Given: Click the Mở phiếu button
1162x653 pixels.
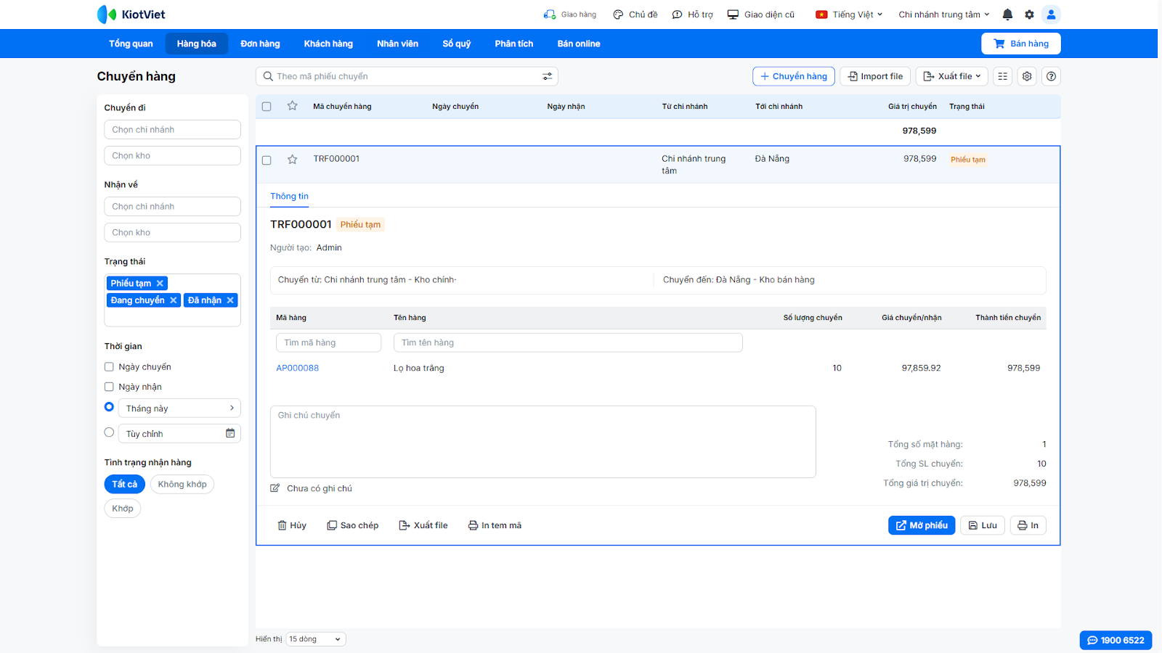Looking at the screenshot, I should (x=921, y=525).
